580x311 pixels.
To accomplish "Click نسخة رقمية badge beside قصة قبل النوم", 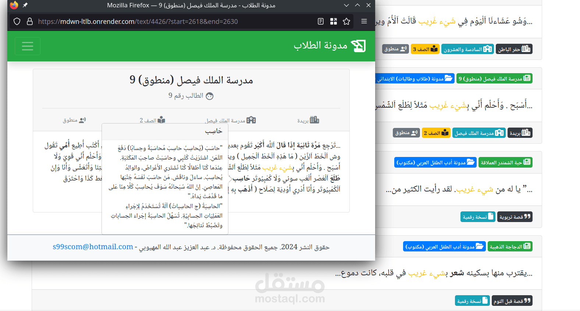I will tap(472, 301).
